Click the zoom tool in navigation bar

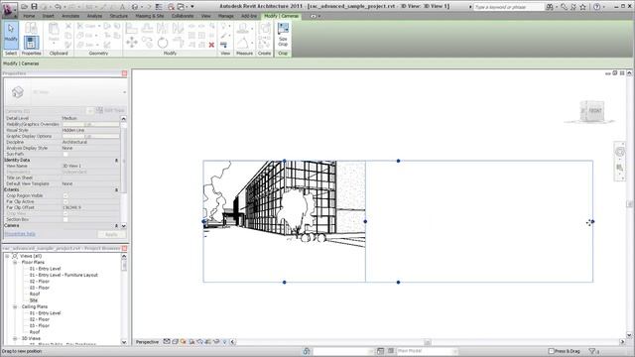[x=619, y=168]
